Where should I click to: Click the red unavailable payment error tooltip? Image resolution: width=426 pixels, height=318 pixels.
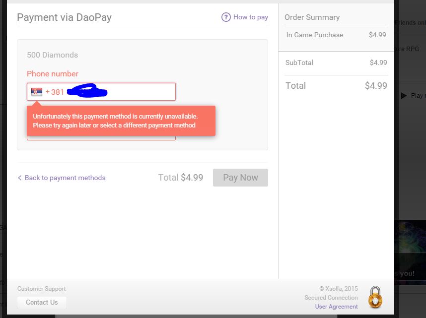tap(121, 121)
